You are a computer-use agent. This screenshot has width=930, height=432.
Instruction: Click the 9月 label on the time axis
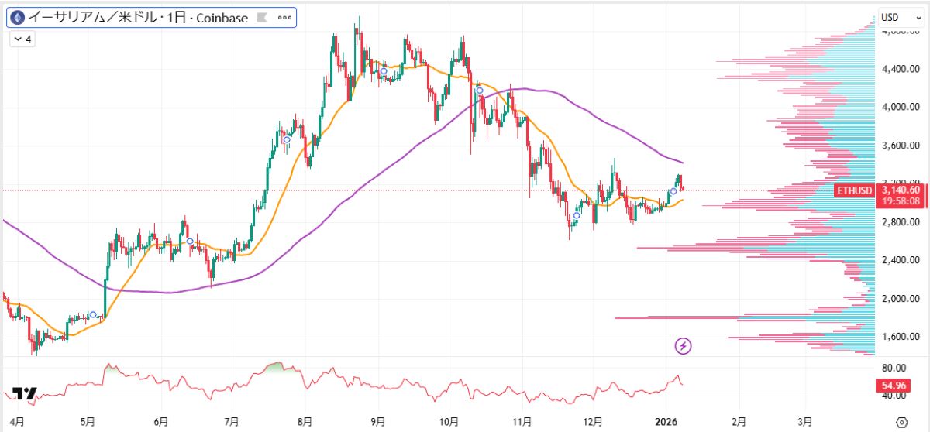point(379,422)
